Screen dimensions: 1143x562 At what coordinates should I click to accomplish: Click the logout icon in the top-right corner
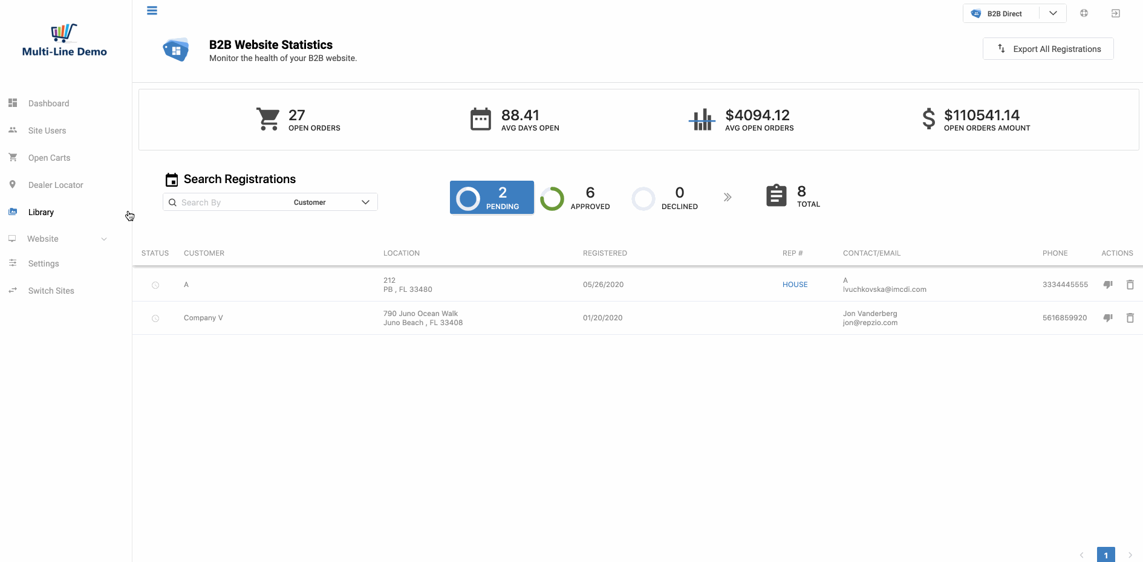[x=1116, y=13]
